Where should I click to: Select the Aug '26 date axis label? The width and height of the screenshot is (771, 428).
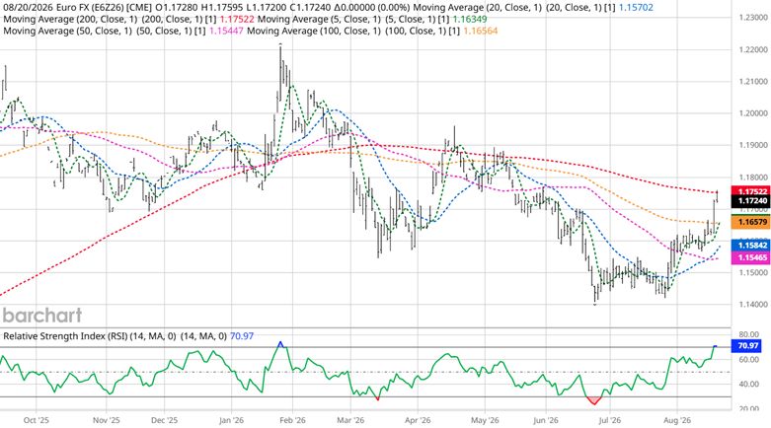pos(677,421)
